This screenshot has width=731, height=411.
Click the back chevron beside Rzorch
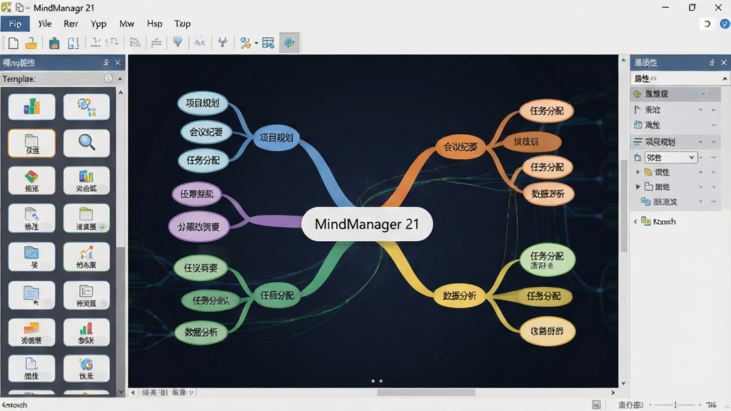[x=635, y=222]
